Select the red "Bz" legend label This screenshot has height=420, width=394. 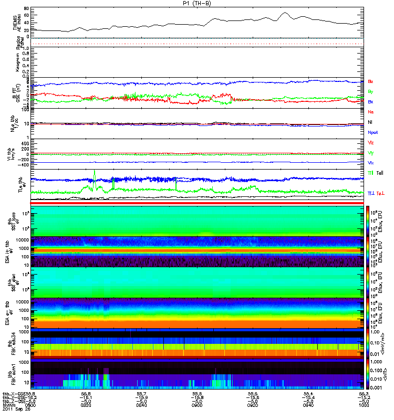tap(371, 81)
